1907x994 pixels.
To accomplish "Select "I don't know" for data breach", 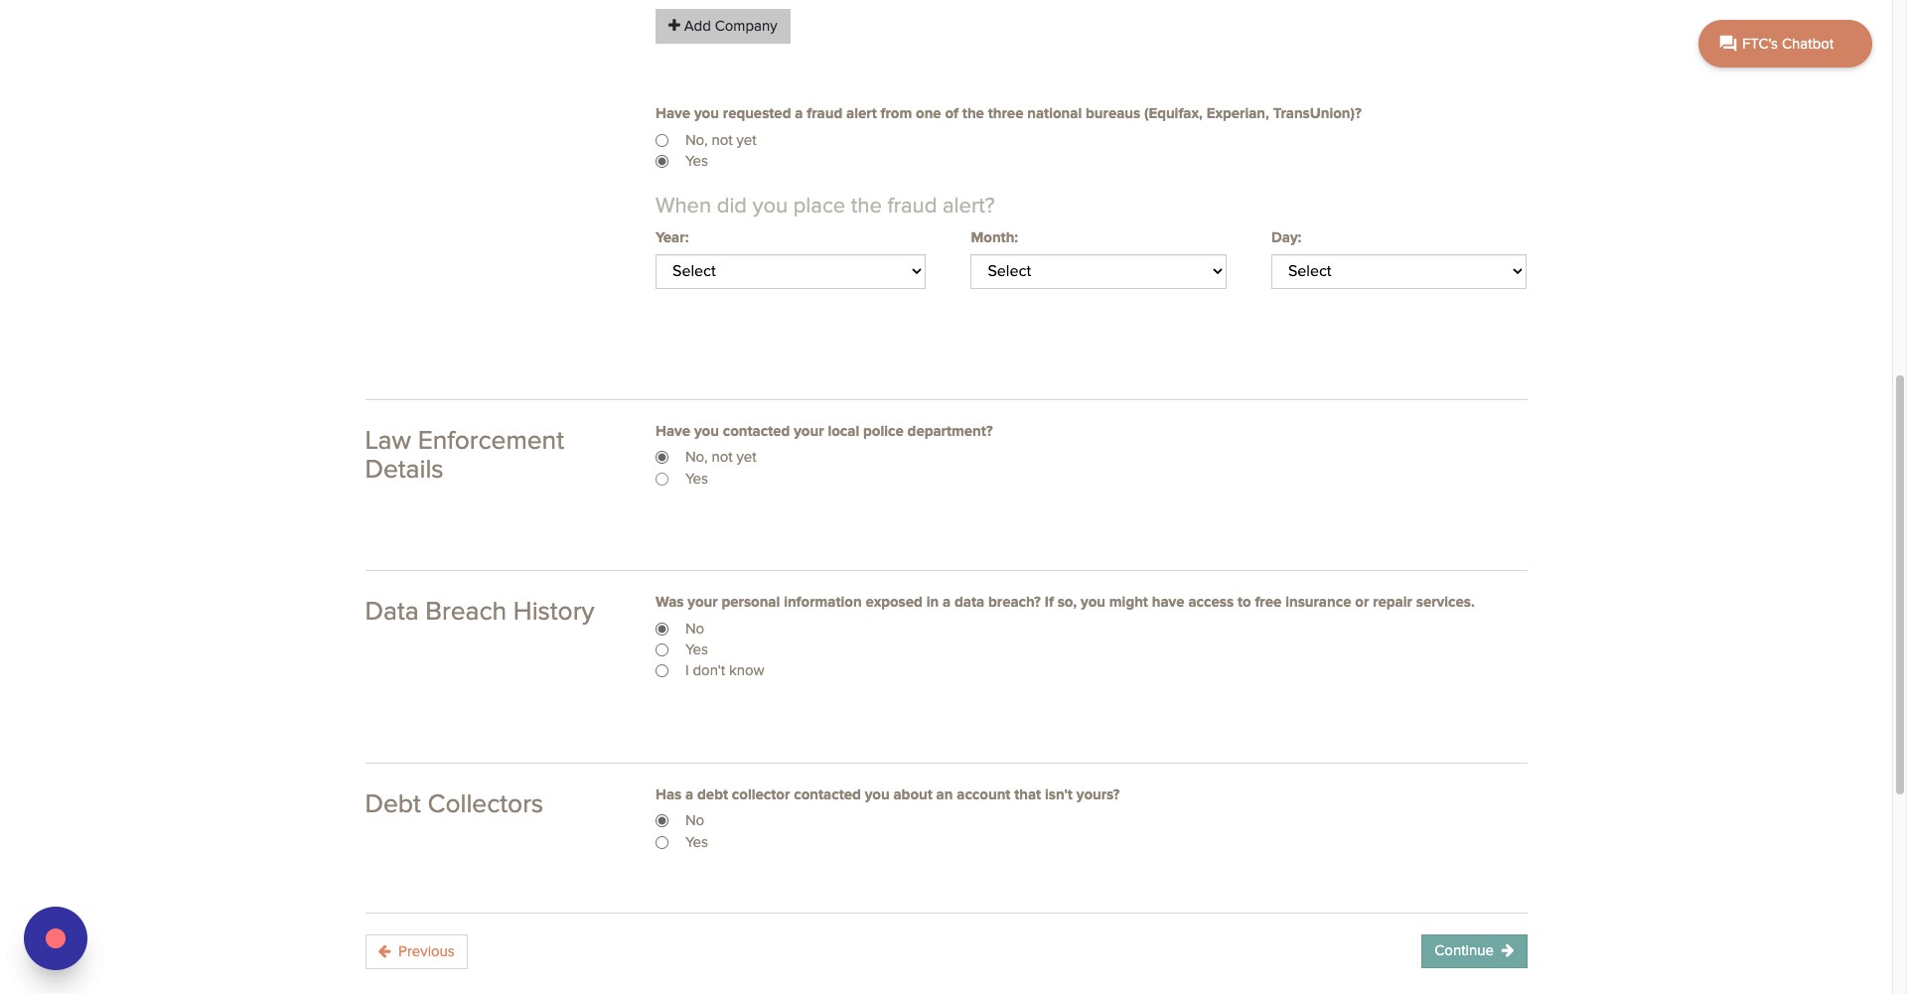I will tap(662, 671).
